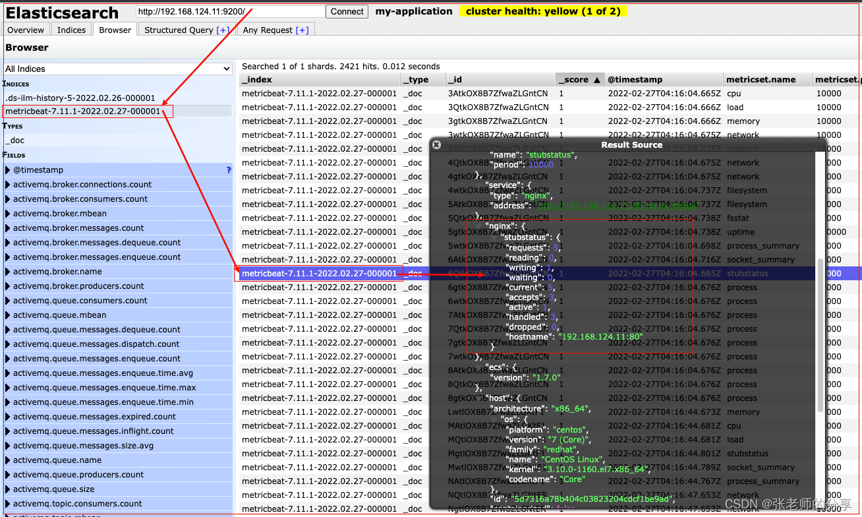This screenshot has height=517, width=862.
Task: Sort by the _index column header
Action: pyautogui.click(x=319, y=80)
